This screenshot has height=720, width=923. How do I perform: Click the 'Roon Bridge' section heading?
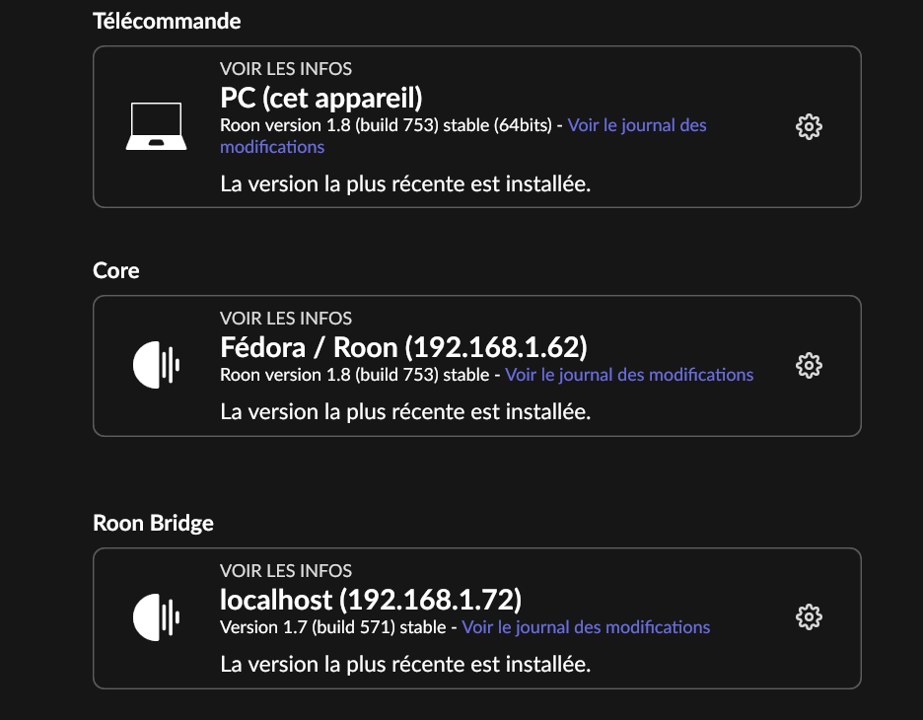tap(153, 523)
